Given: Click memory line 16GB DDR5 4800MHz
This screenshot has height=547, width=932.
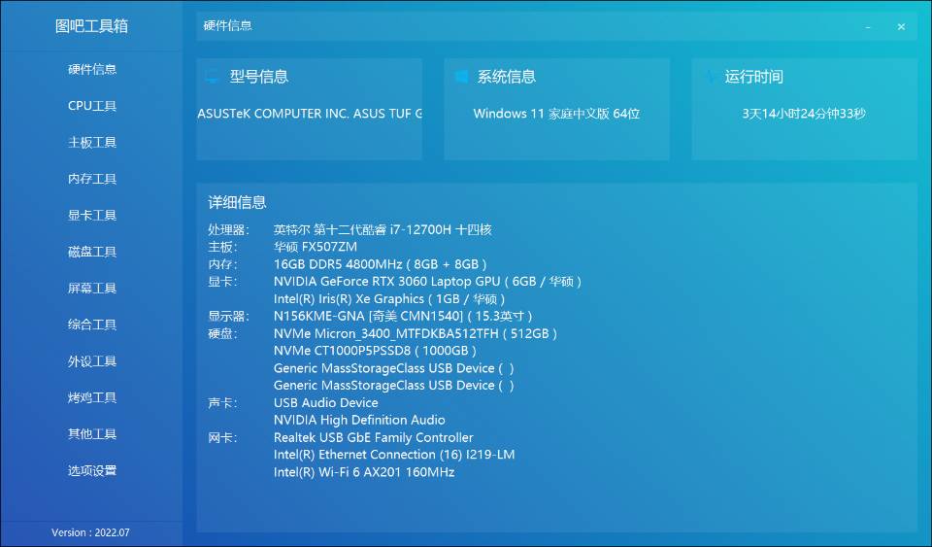Looking at the screenshot, I should click(x=380, y=264).
